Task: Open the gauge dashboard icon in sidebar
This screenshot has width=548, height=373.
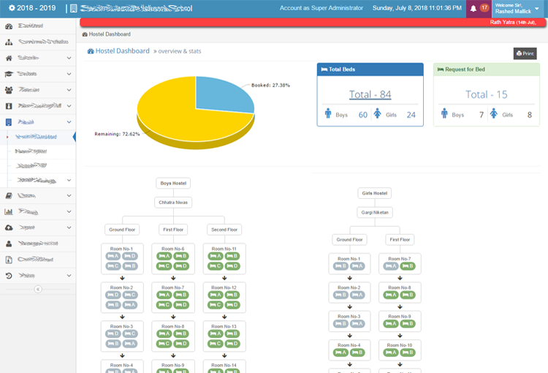Action: (9, 26)
